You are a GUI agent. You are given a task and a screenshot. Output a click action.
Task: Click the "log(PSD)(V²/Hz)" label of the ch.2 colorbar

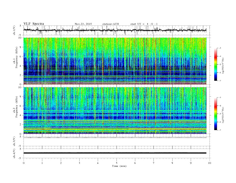(223, 115)
